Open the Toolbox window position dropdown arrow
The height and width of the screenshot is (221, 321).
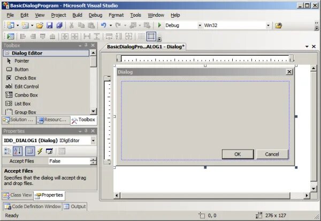coord(80,46)
